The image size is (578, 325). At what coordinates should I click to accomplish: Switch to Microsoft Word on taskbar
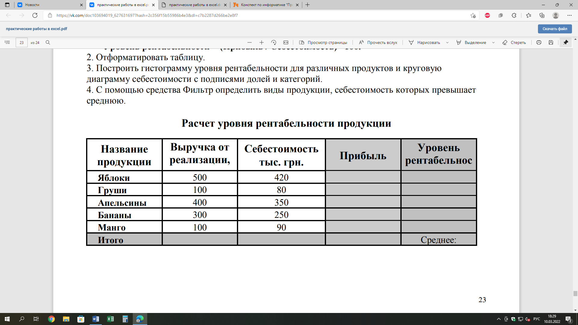[95, 319]
